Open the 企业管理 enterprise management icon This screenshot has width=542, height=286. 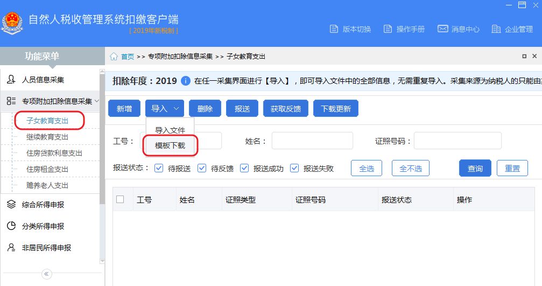point(496,29)
